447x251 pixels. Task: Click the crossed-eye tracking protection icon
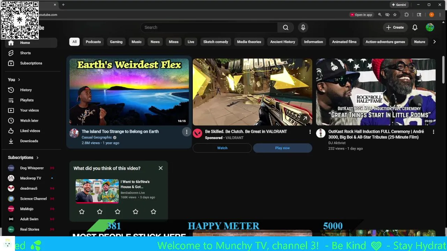(x=387, y=15)
